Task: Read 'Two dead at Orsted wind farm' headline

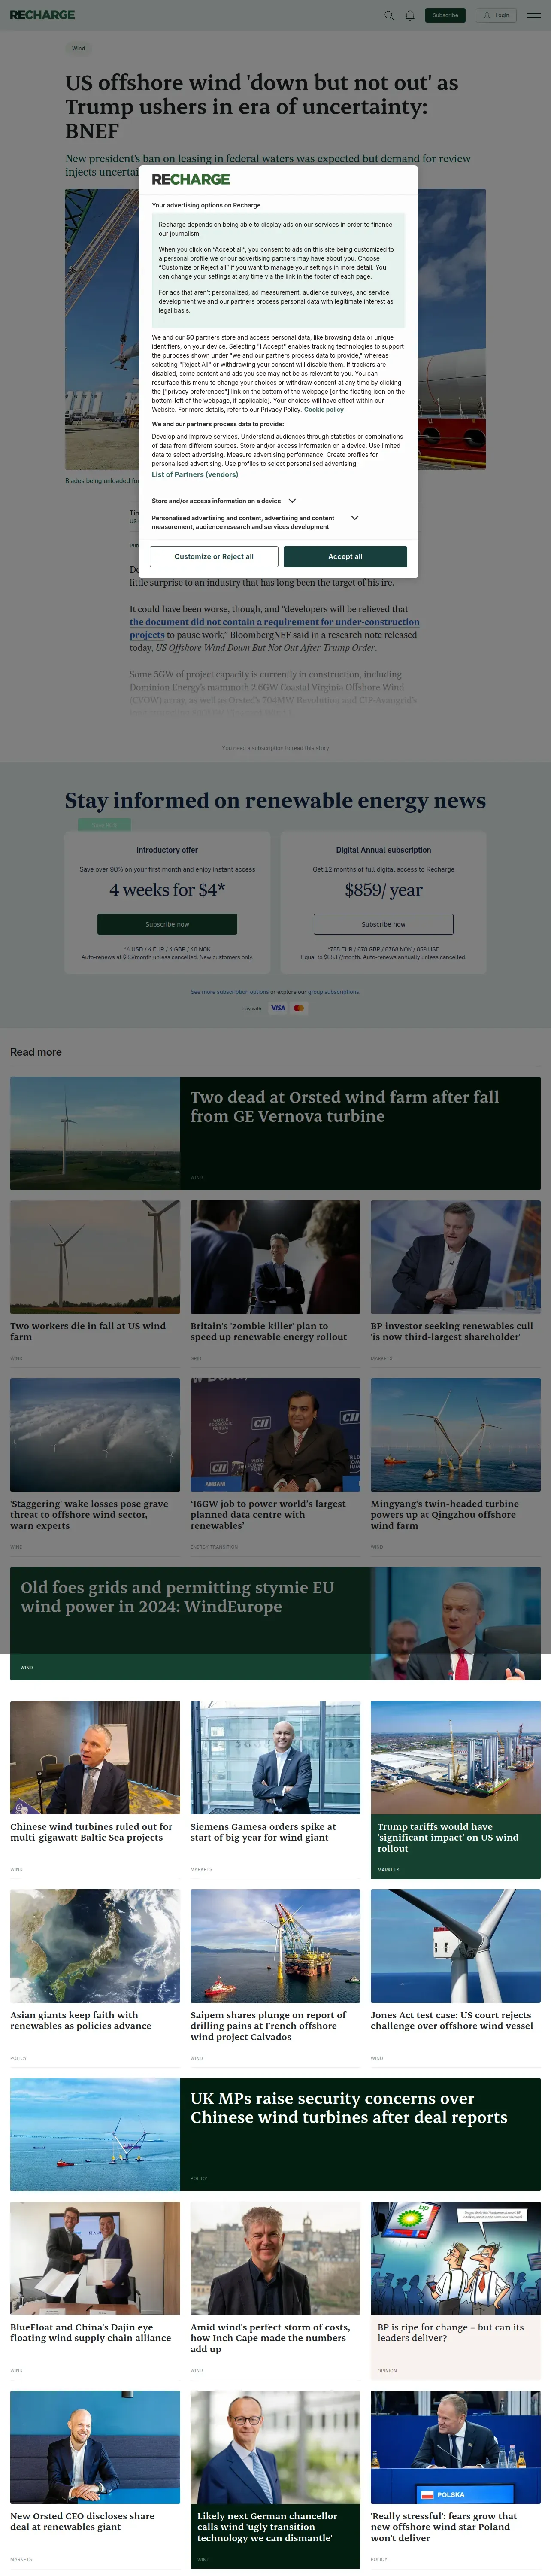Action: [x=345, y=1106]
